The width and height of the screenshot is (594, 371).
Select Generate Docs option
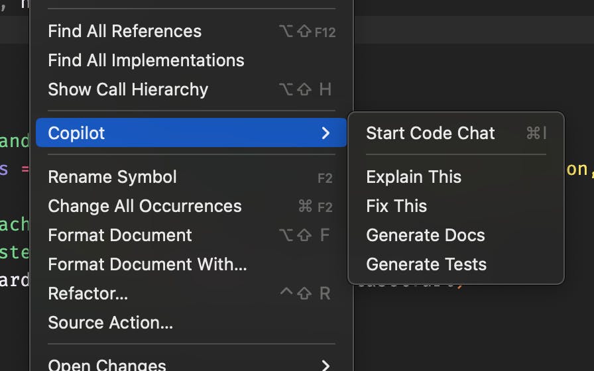(x=456, y=235)
